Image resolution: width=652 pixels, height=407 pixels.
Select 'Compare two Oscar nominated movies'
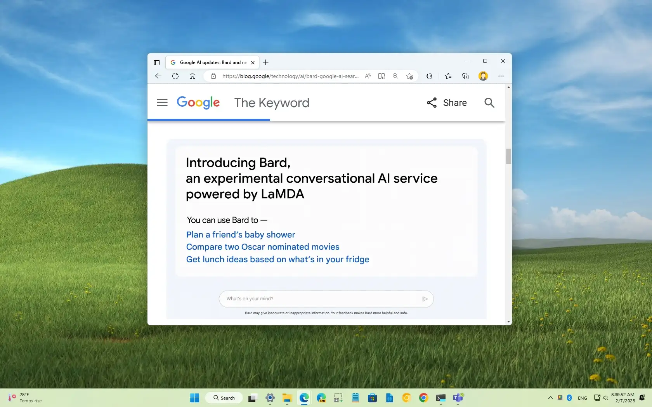[x=263, y=247]
